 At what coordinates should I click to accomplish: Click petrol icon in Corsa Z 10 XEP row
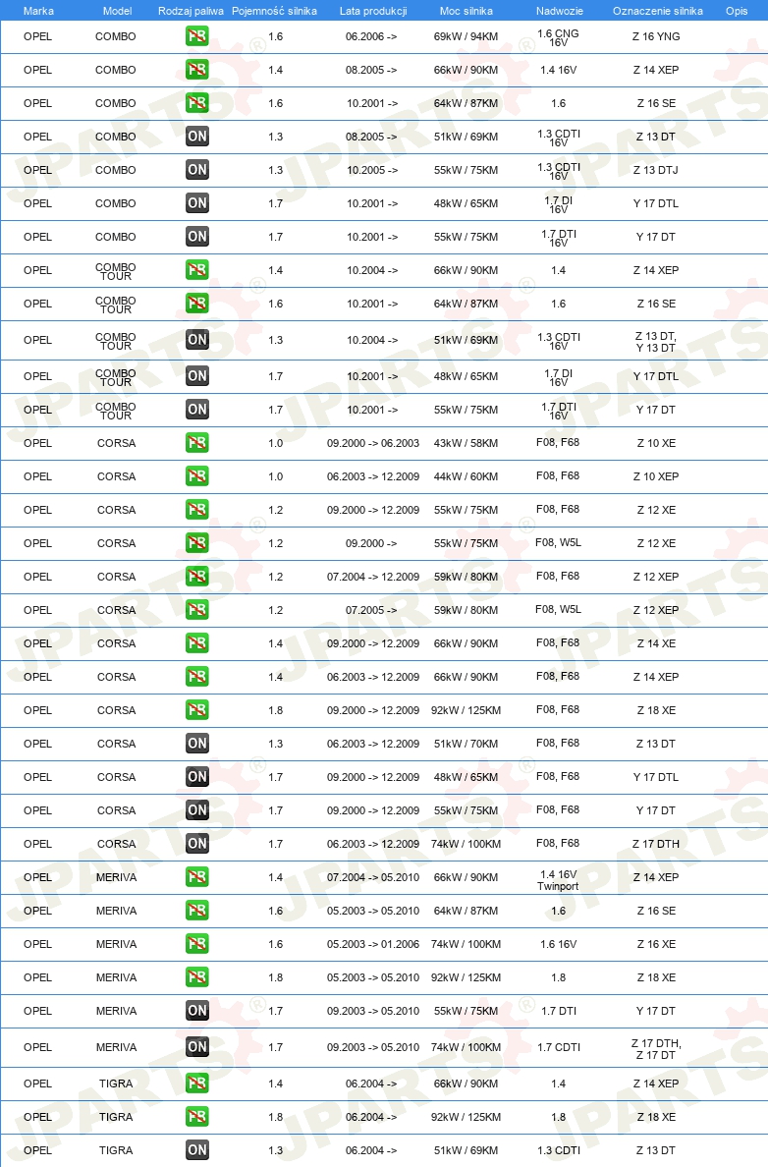pyautogui.click(x=197, y=476)
